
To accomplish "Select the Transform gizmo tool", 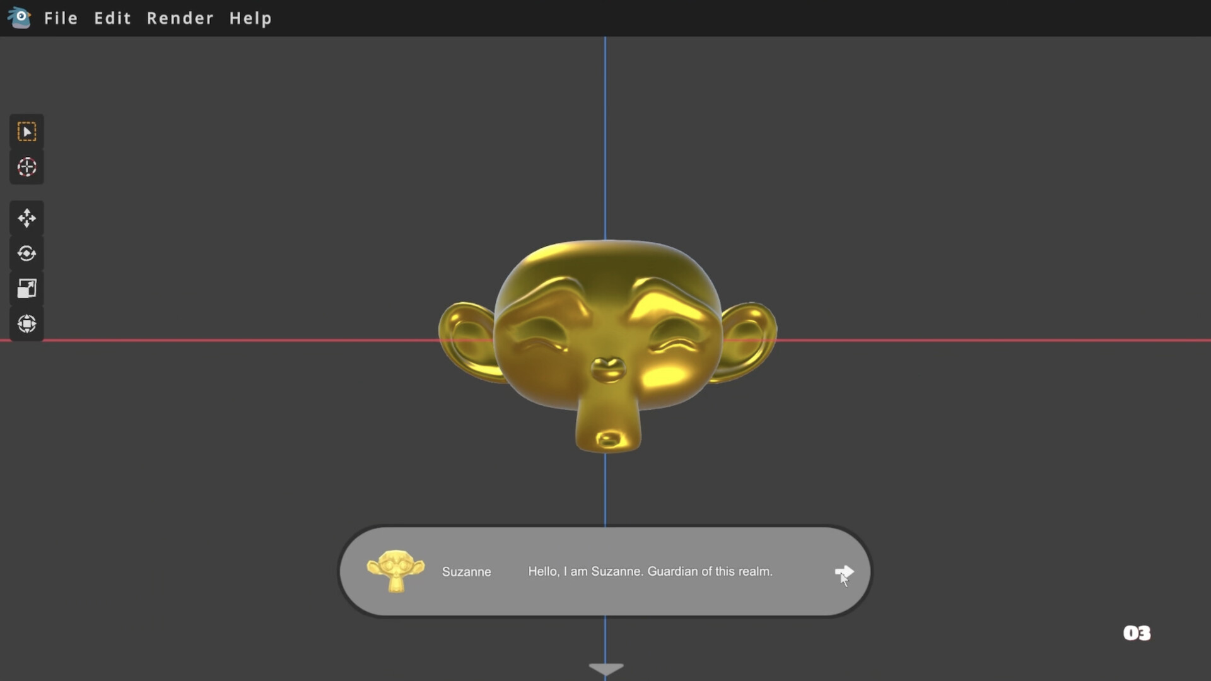I will [26, 323].
